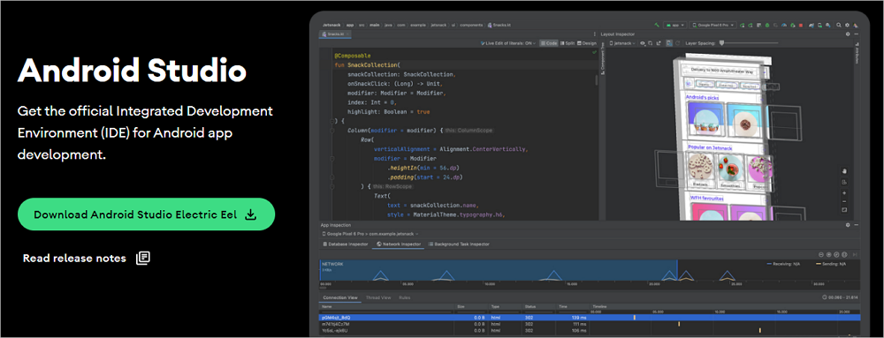This screenshot has width=884, height=338.
Task: Open App Inspection panel gear settings
Action: coord(848,225)
